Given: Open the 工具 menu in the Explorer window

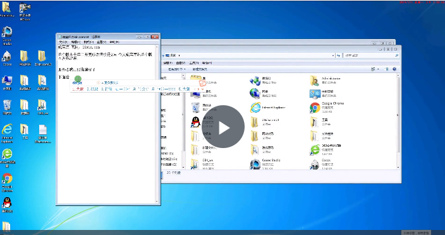Looking at the screenshot, I should tap(194, 63).
